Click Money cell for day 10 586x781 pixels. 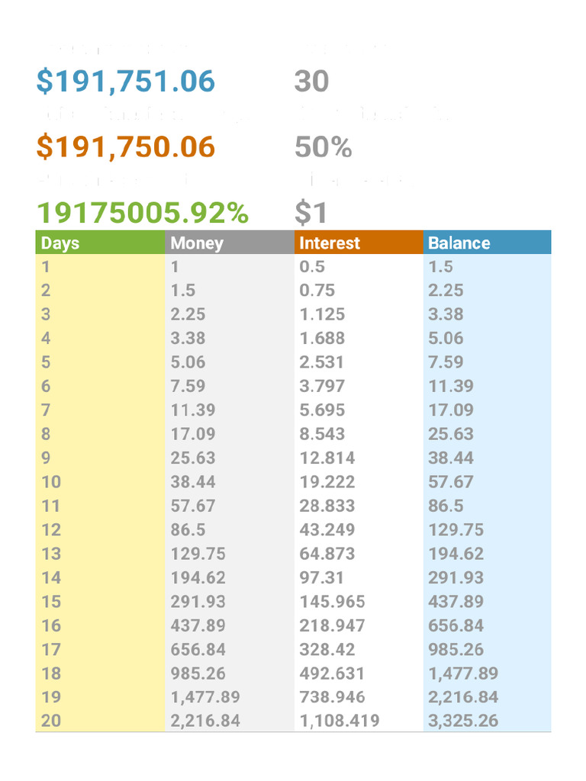tap(193, 482)
